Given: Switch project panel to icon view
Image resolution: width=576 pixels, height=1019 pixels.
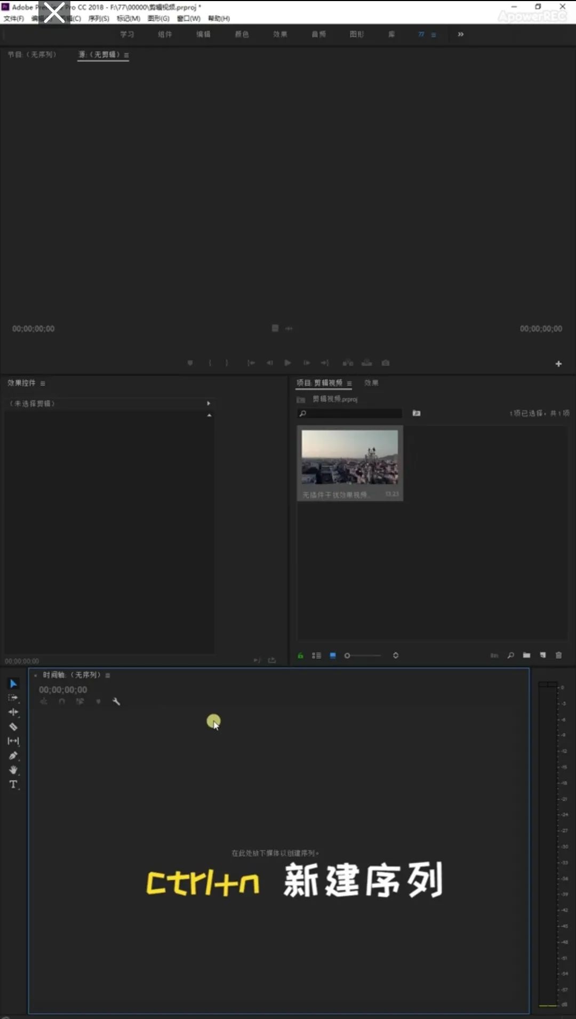Looking at the screenshot, I should click(x=333, y=655).
